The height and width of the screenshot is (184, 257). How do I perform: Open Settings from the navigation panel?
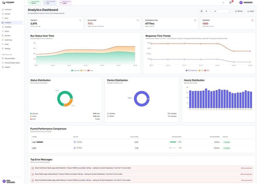click(x=7, y=48)
